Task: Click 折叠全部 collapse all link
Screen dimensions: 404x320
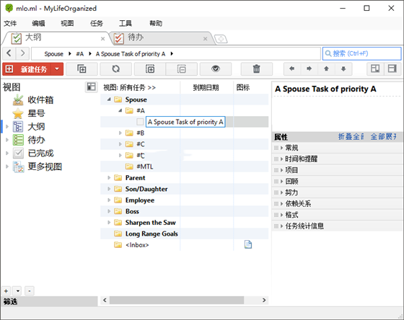Action: pos(351,136)
